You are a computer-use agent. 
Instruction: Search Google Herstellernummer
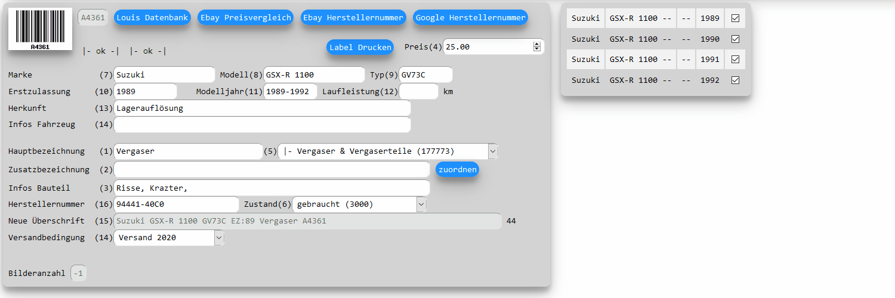tap(470, 17)
